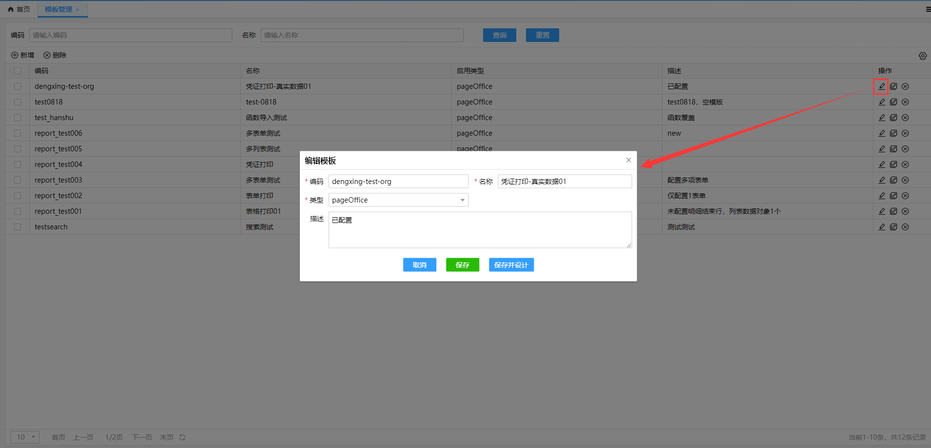Image resolution: width=931 pixels, height=448 pixels.
Task: Open the page size dropdown showing 10
Action: [25, 437]
